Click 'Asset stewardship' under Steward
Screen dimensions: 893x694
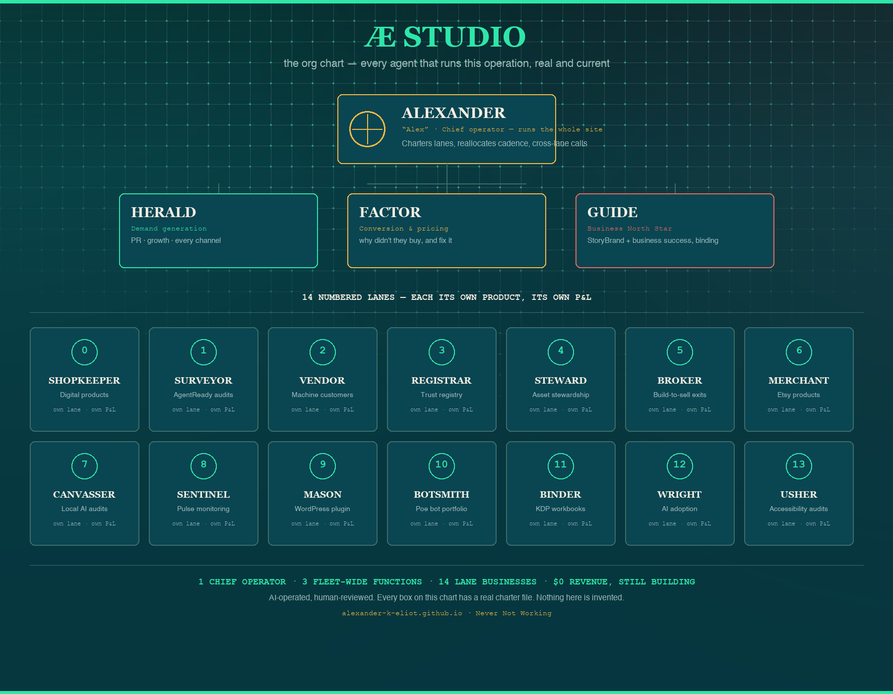[561, 395]
